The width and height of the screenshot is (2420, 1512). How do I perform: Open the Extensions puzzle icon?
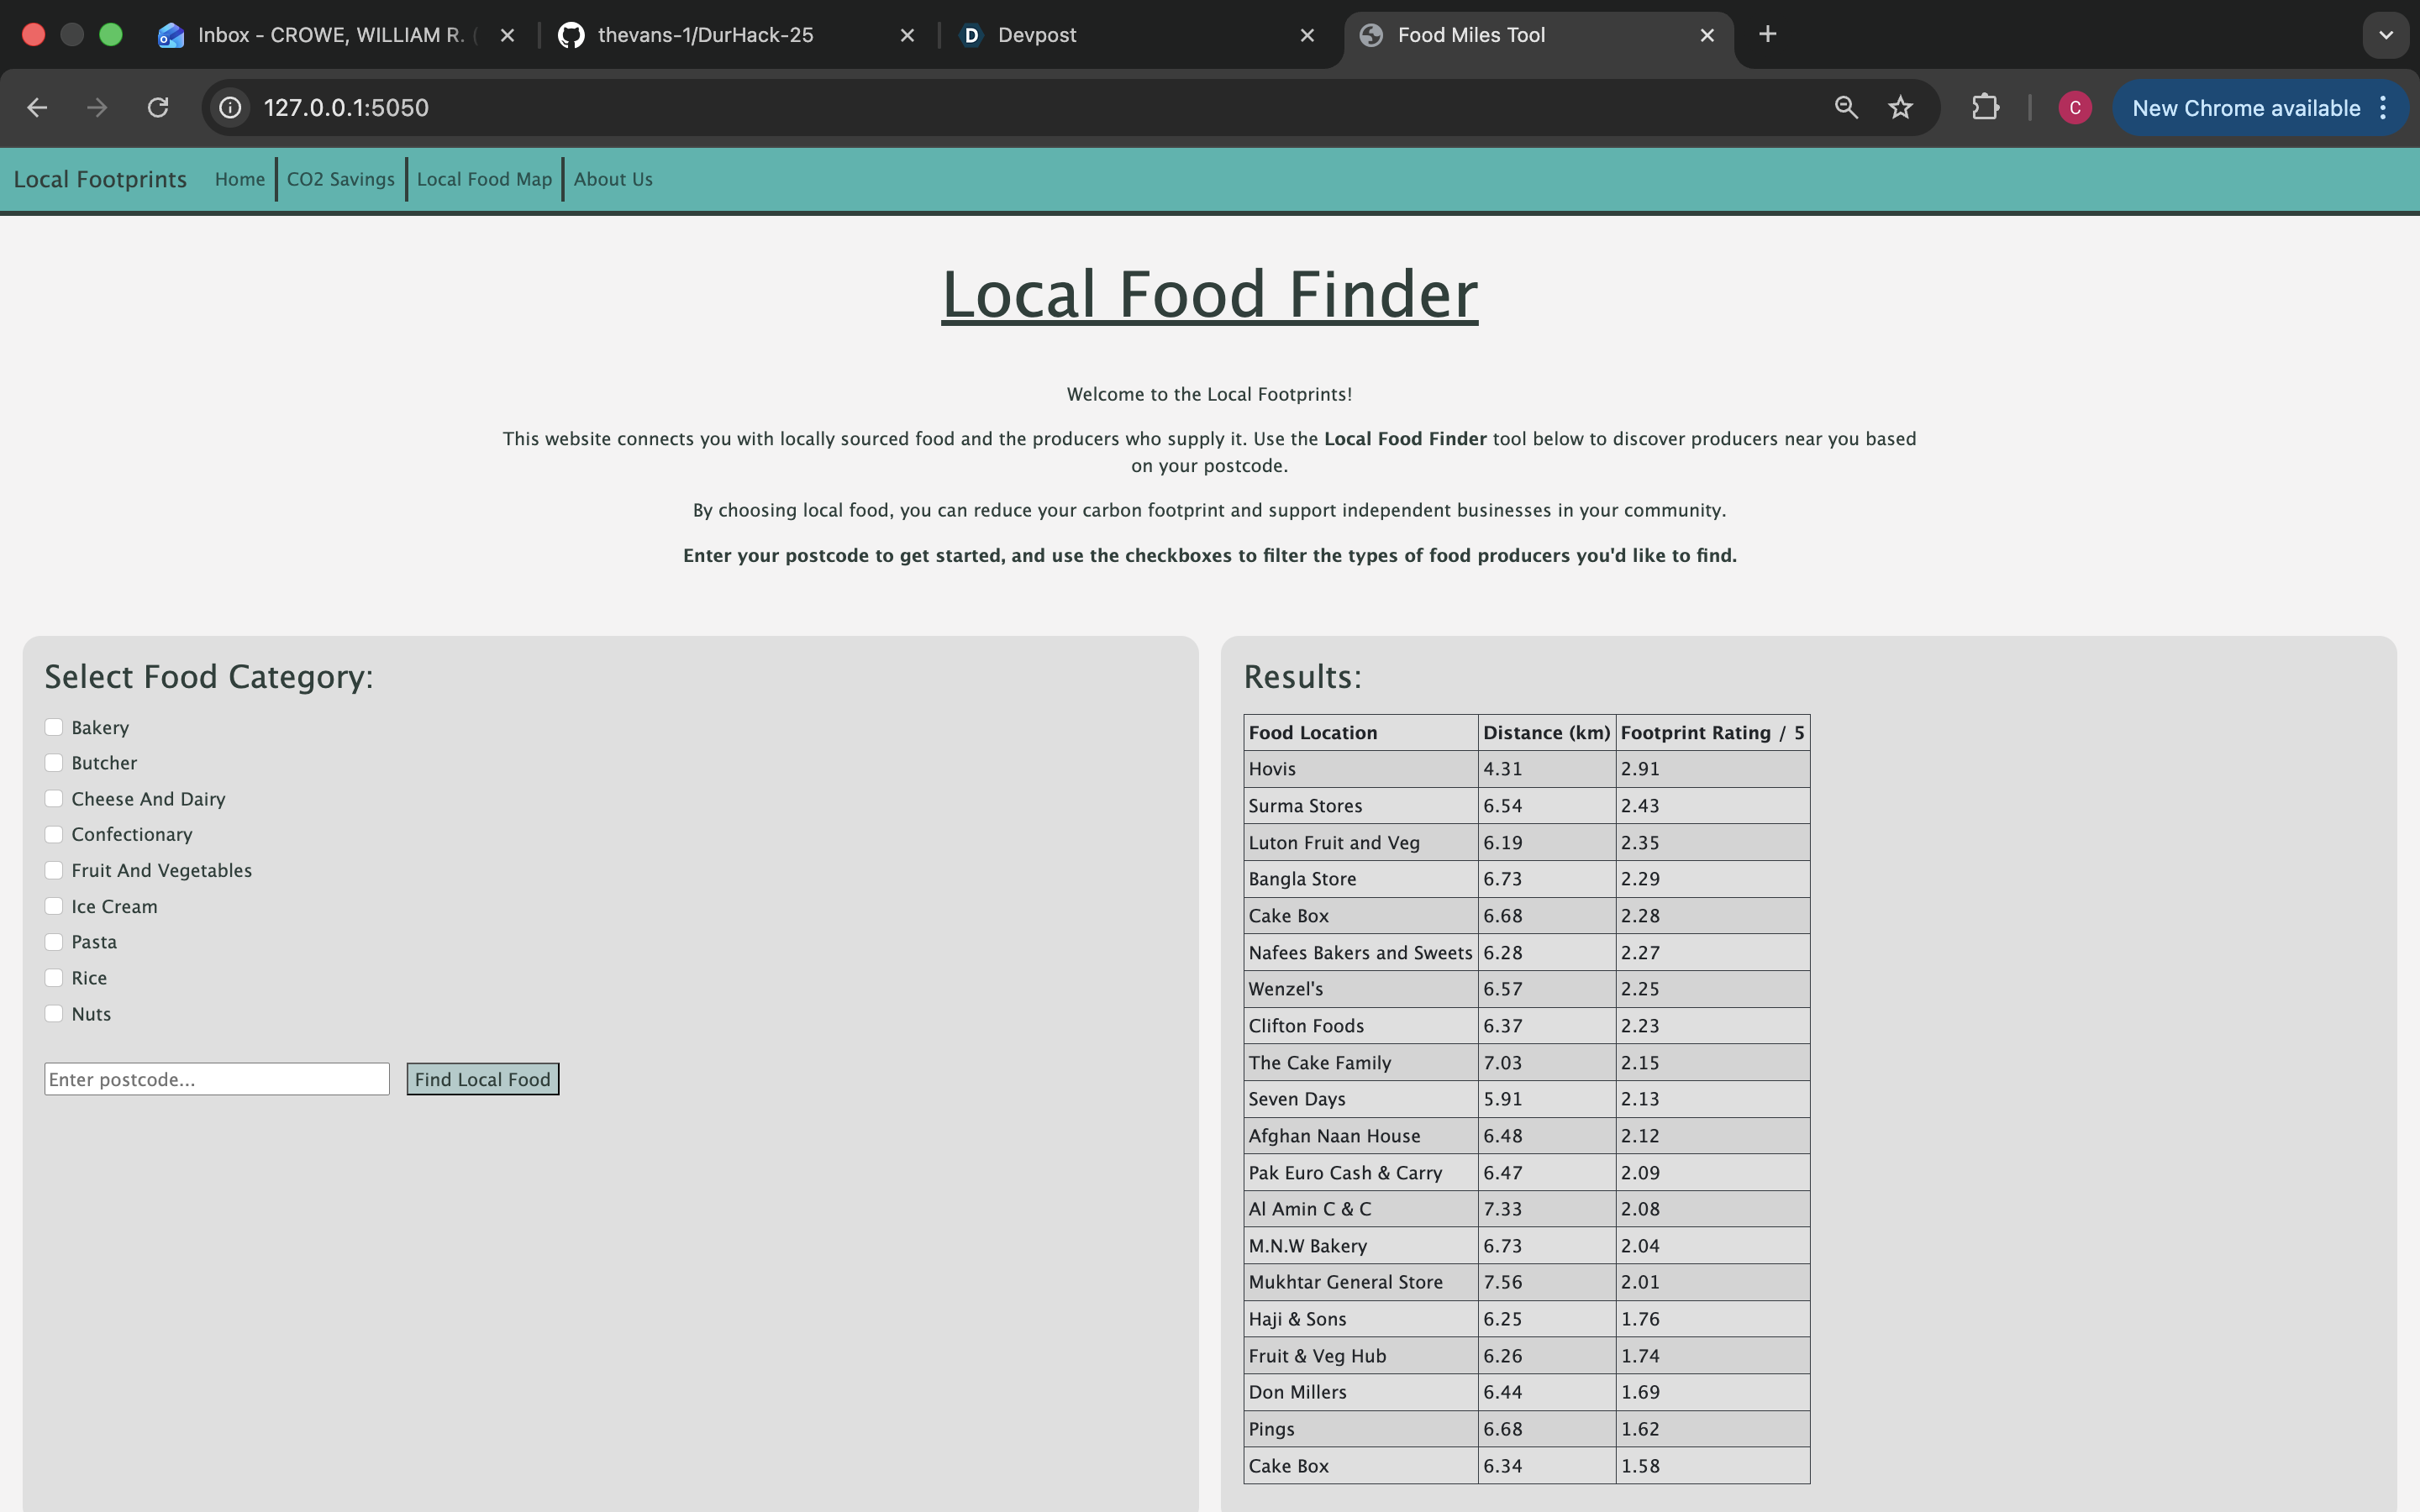click(x=1985, y=108)
